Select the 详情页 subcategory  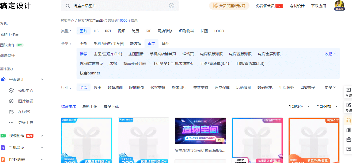click(x=188, y=54)
